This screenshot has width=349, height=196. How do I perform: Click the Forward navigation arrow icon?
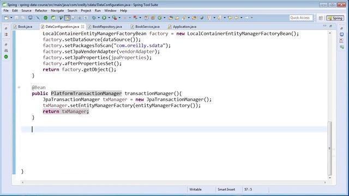[247, 18]
